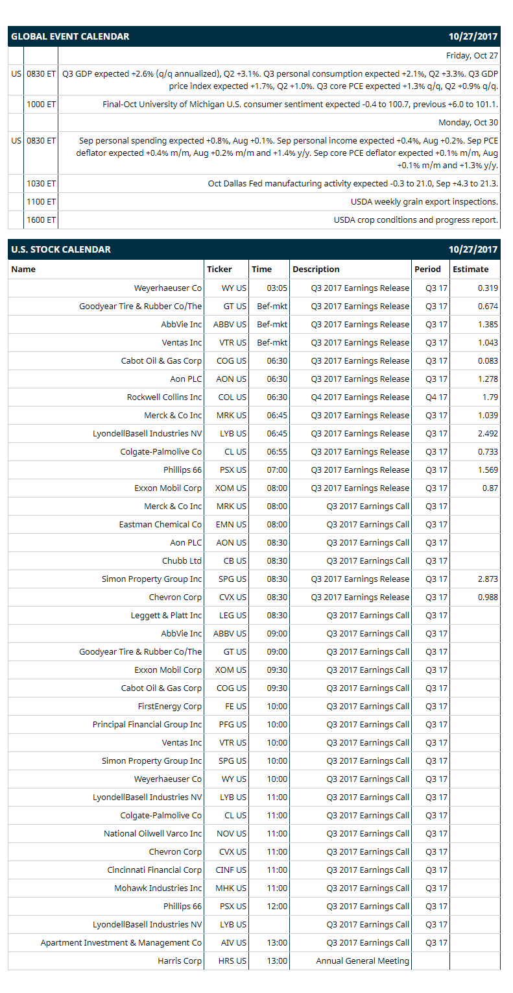Click the AIV US ticker

coord(233,942)
